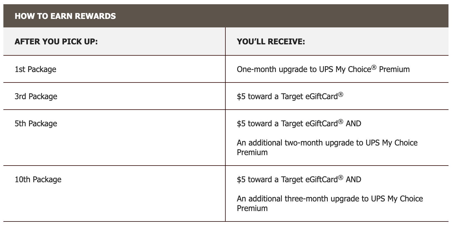Click the registered symbol after "My Choice" in 1st Package row

click(374, 68)
